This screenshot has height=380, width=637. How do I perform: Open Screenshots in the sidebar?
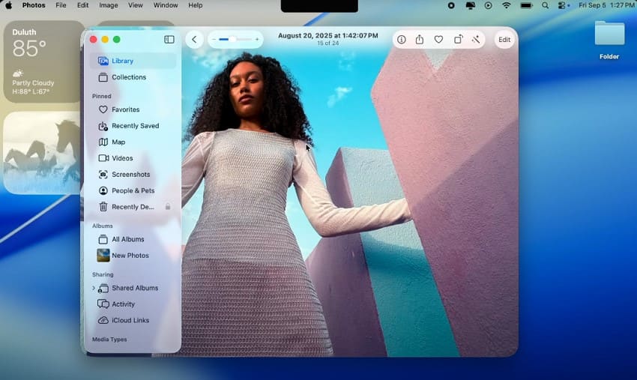coord(133,175)
